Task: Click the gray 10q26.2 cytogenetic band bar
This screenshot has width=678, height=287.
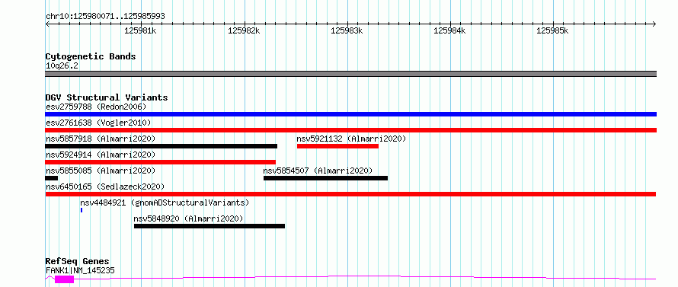Action: coord(350,74)
